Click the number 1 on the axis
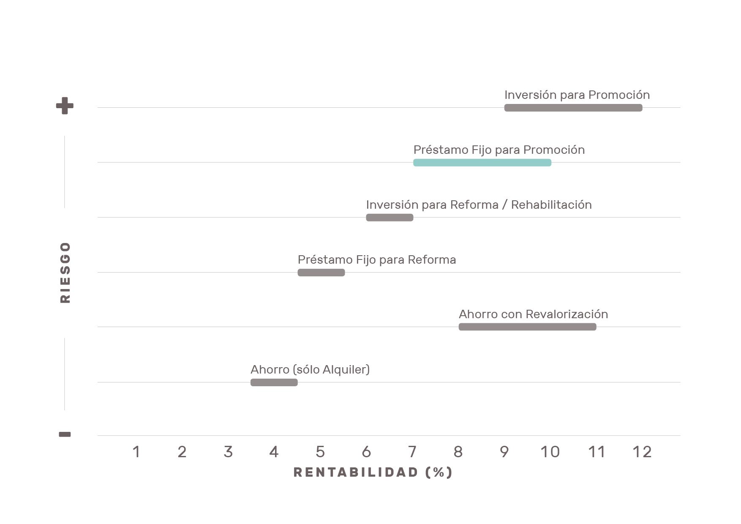This screenshot has width=741, height=524. coord(136,452)
